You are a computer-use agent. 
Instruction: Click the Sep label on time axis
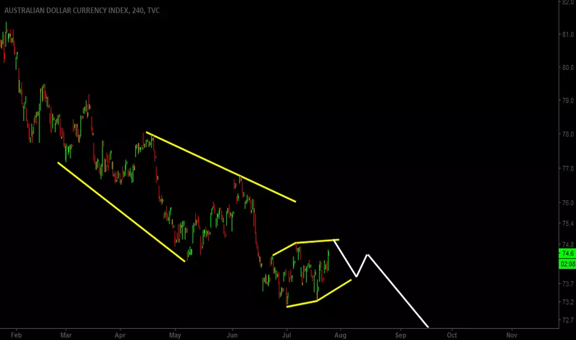[x=400, y=335]
